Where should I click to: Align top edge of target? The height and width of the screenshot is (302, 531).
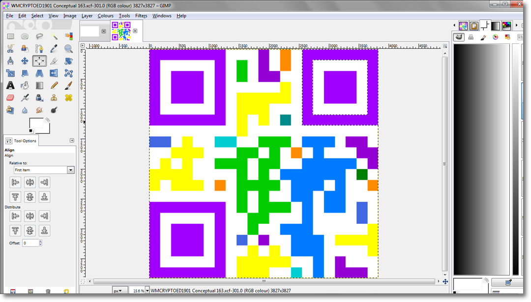tap(15, 197)
